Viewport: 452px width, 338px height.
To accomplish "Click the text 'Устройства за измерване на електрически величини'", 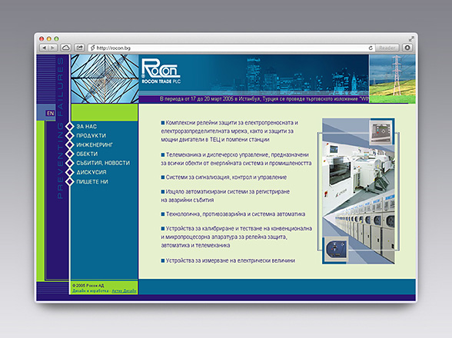I will (x=231, y=260).
